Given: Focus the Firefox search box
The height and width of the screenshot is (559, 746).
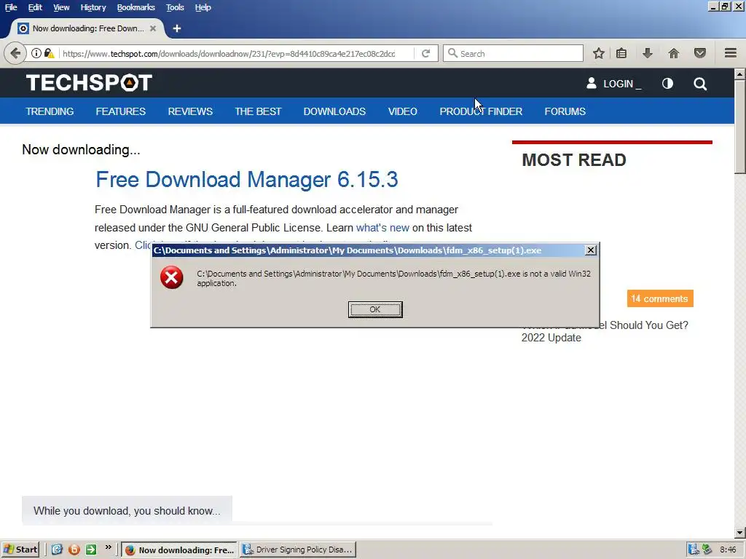Looking at the screenshot, I should (x=513, y=53).
